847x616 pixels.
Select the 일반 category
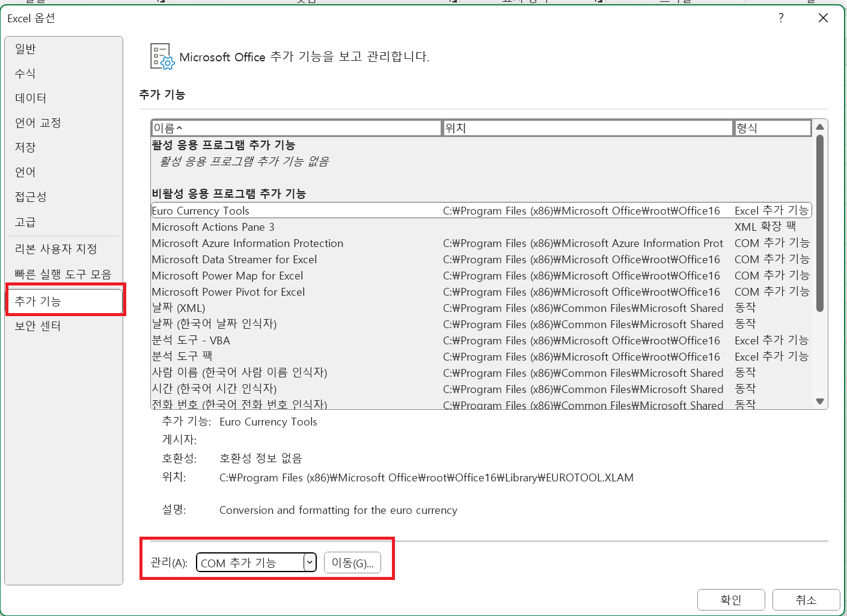(x=64, y=49)
